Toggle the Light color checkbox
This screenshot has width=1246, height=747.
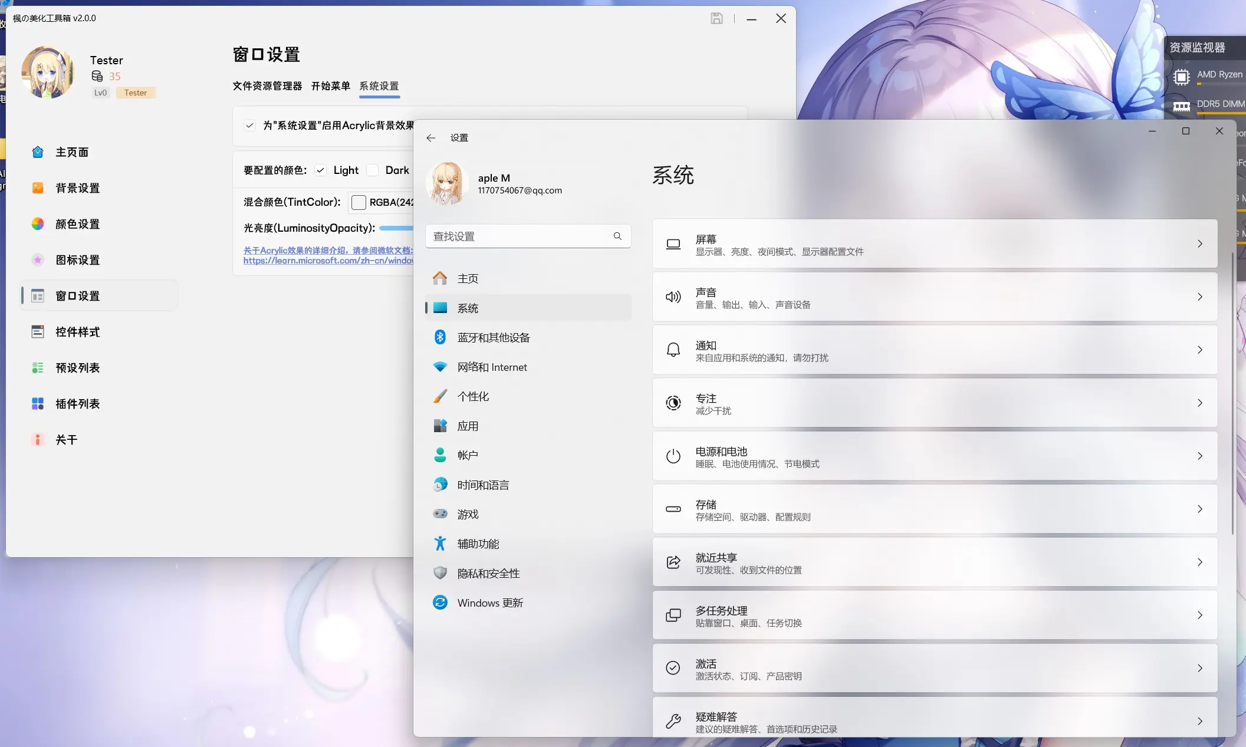pyautogui.click(x=320, y=170)
